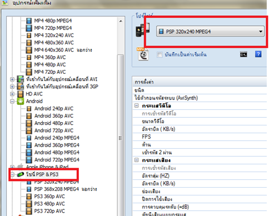This screenshot has height=216, width=269.
Task: Collapse the audio stream settings section
Action: coord(137,160)
